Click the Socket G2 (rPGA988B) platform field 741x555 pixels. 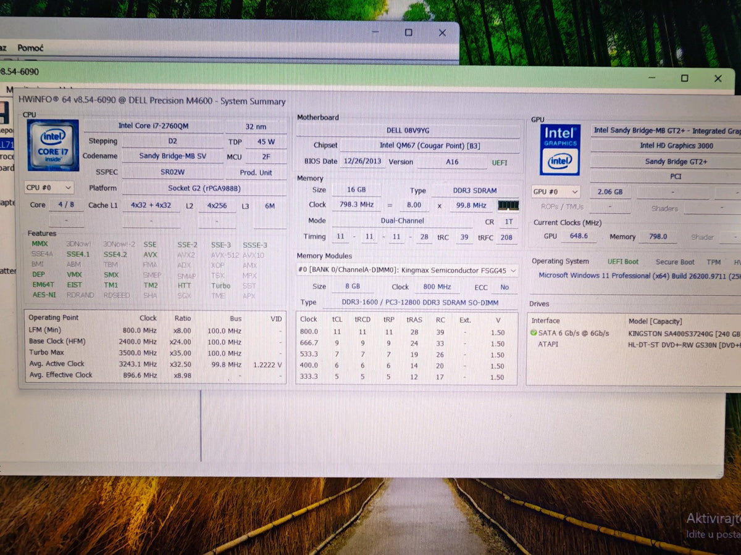click(204, 188)
